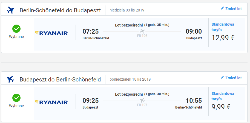Click the pencil icon on the return flight
Image resolution: width=250 pixels, height=123 pixels.
coord(222,77)
